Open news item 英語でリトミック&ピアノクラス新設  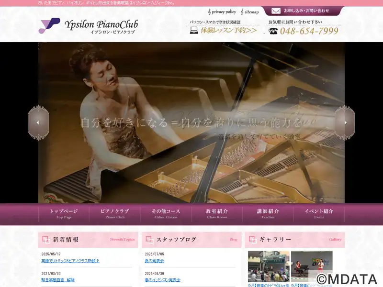70,261
